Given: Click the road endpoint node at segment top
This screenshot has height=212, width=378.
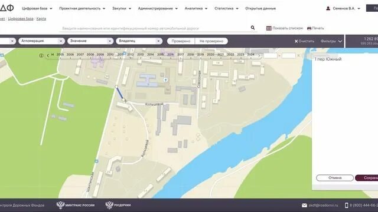Looking at the screenshot, I should point(116,87).
